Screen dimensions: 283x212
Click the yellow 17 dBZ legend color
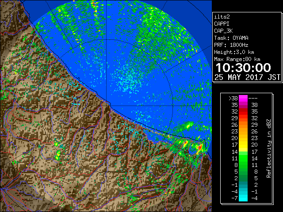tap(243, 145)
